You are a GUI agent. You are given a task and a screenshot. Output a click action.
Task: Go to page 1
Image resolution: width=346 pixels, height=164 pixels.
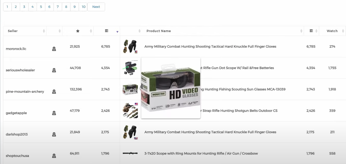tap(7, 7)
